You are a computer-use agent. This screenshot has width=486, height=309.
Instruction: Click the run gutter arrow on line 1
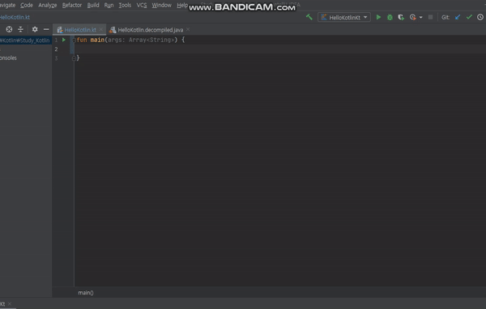click(x=64, y=40)
